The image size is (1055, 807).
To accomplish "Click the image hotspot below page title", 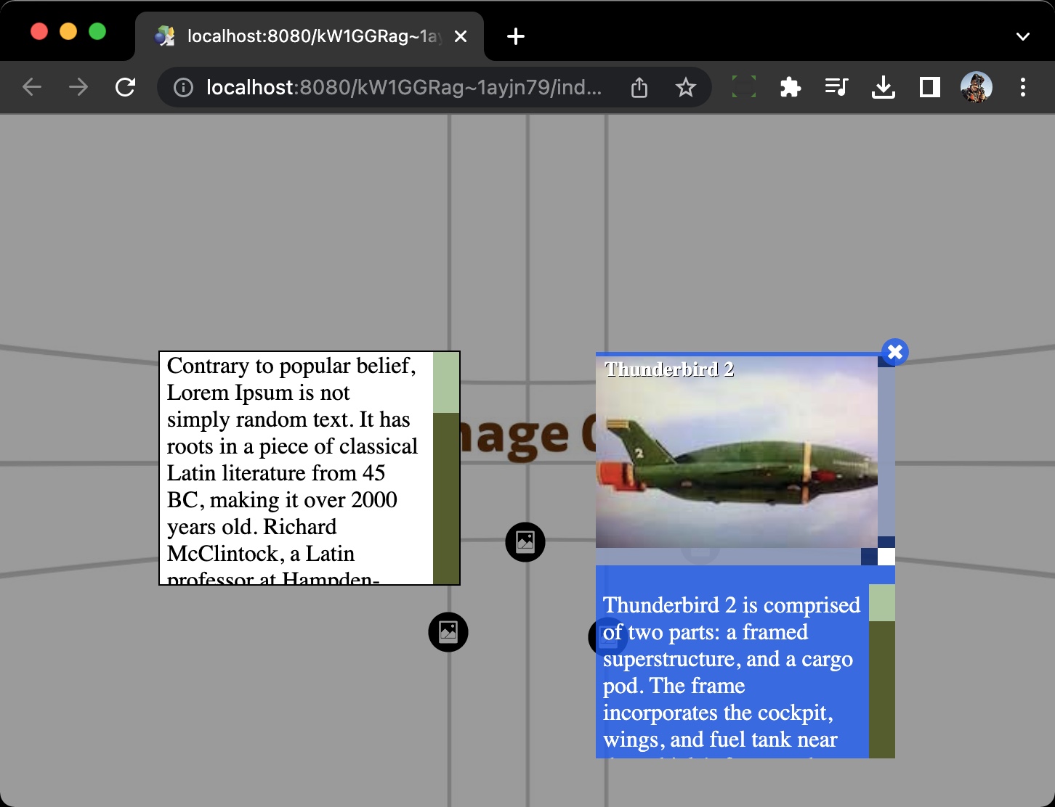I will pyautogui.click(x=525, y=542).
